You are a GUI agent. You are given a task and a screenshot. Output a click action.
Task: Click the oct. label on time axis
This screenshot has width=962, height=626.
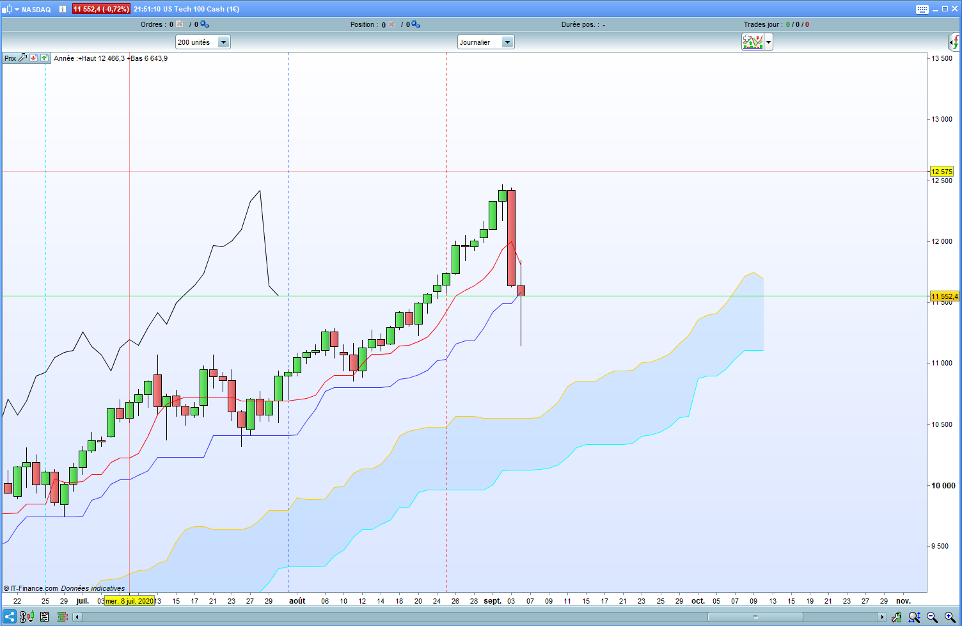[x=698, y=601]
